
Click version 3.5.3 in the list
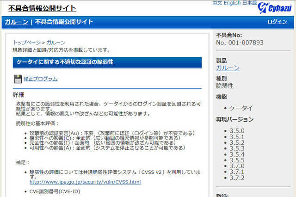coord(237,148)
